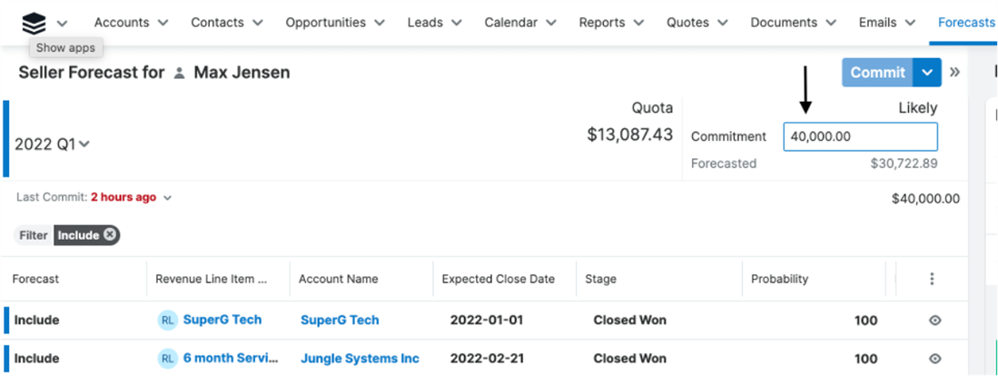Viewport: 998px width, 376px height.
Task: Switch to the Forecasts tab
Action: pyautogui.click(x=965, y=23)
